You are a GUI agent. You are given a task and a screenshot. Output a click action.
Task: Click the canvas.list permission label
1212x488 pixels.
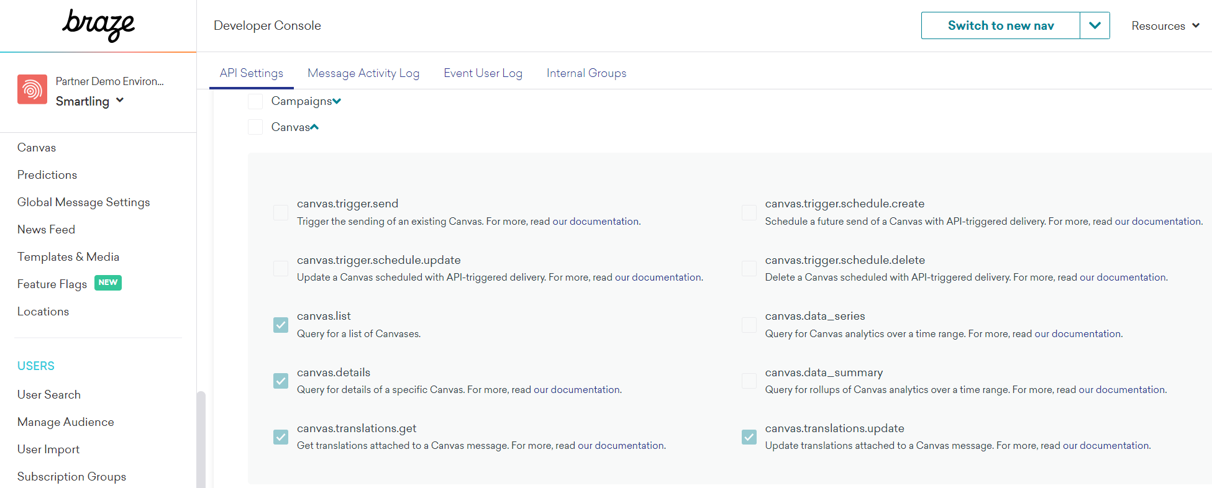[324, 316]
